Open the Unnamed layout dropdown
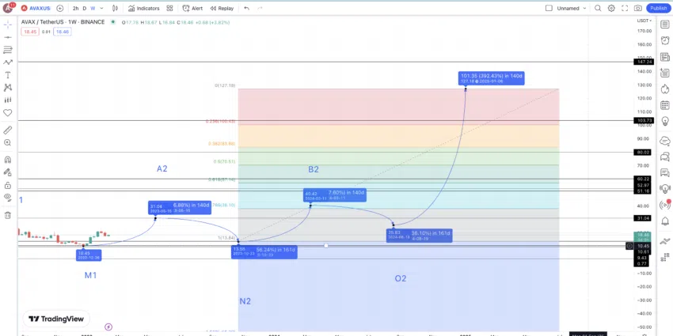This screenshot has width=673, height=336. click(x=572, y=8)
